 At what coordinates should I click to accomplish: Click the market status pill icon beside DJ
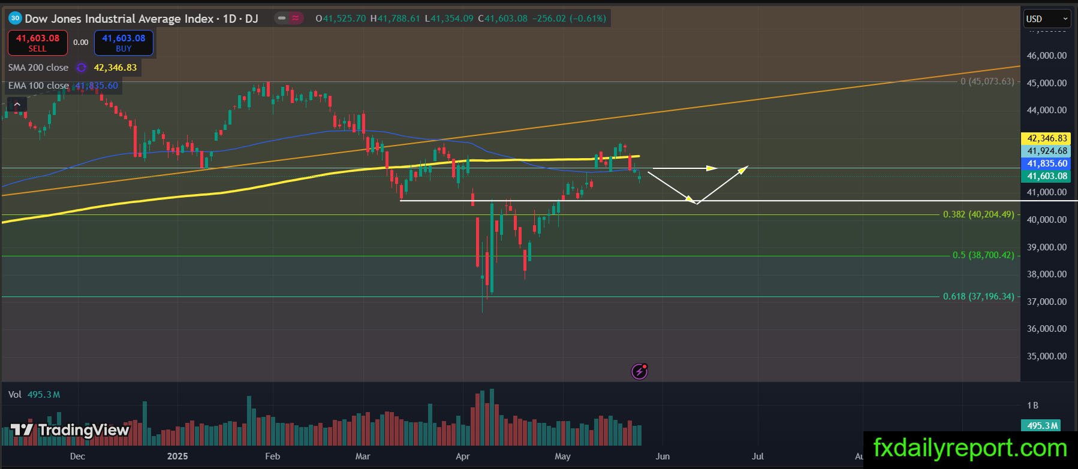click(x=289, y=19)
